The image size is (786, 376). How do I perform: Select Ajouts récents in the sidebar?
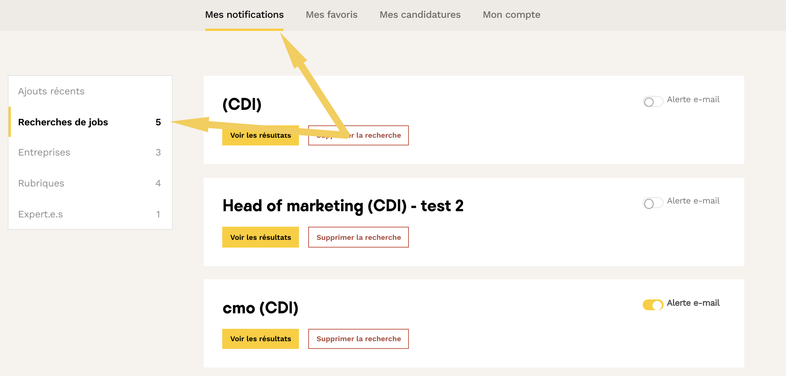coord(51,91)
